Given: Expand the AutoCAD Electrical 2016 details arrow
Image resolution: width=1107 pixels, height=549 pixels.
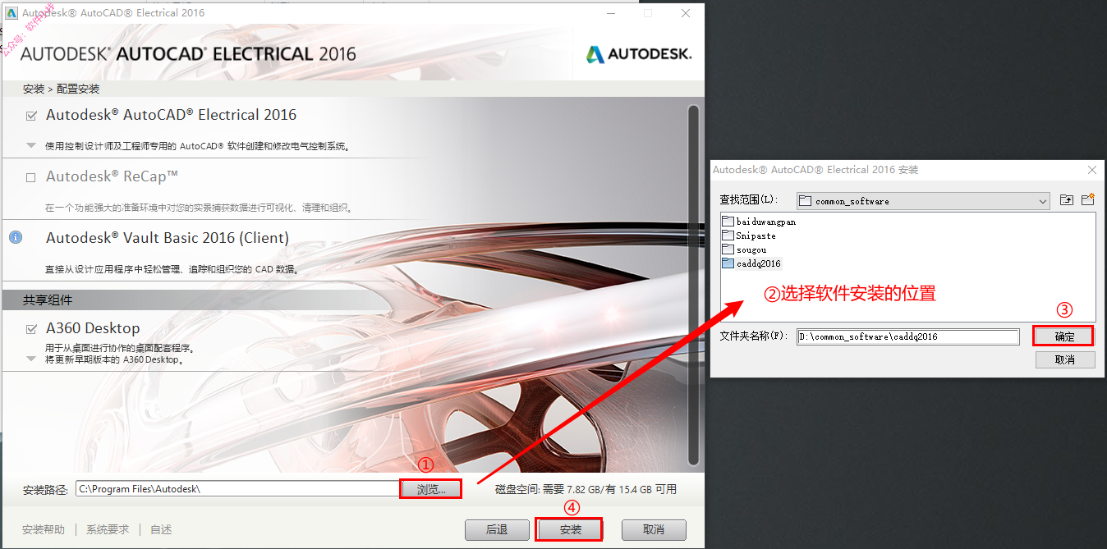Looking at the screenshot, I should [31, 146].
